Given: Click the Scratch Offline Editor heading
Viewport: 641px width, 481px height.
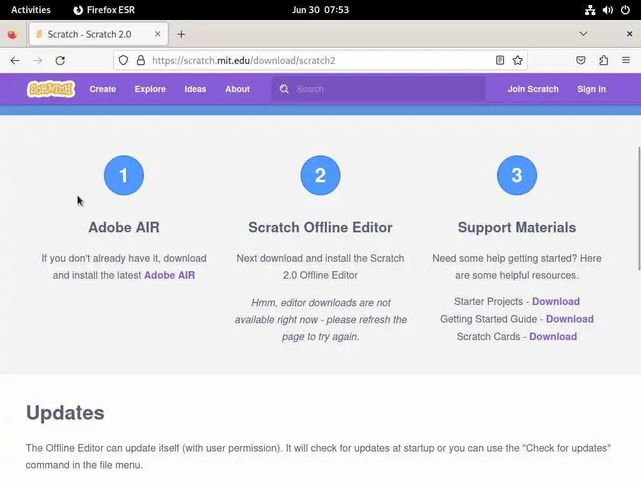Looking at the screenshot, I should pyautogui.click(x=320, y=227).
